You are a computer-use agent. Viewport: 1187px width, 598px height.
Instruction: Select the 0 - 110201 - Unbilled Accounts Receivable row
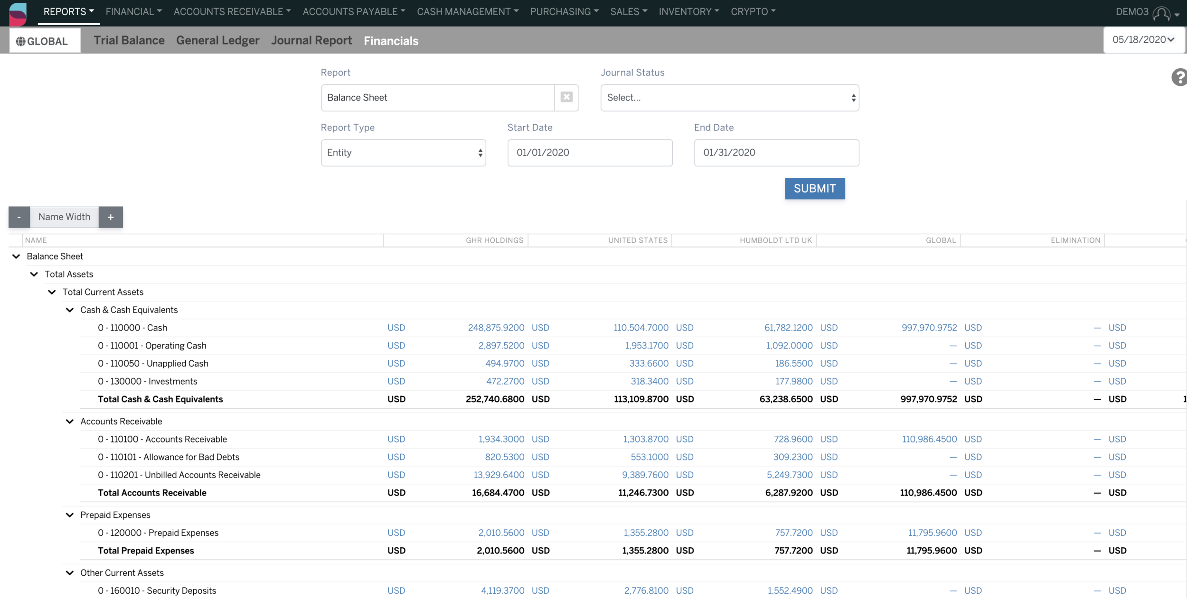pyautogui.click(x=179, y=475)
